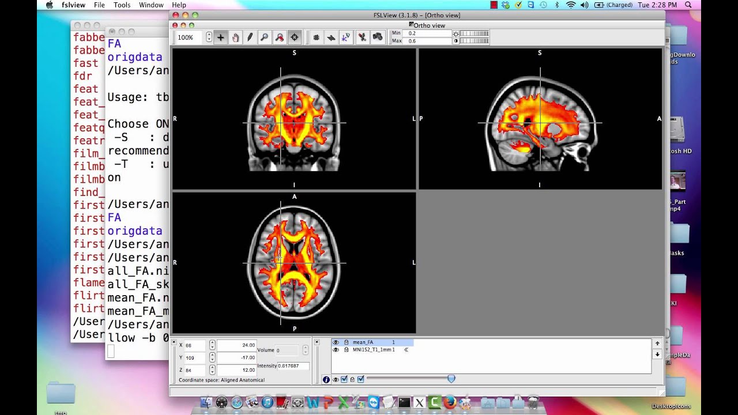Move selected layer up with arrow button
Screen dimensions: 738x415
coord(657,343)
